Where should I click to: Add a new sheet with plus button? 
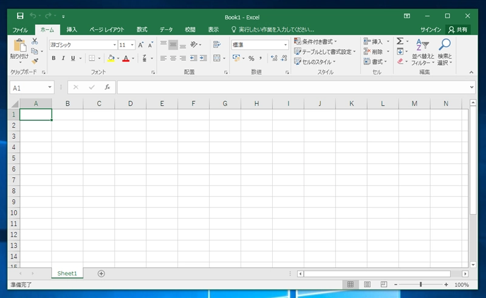101,274
